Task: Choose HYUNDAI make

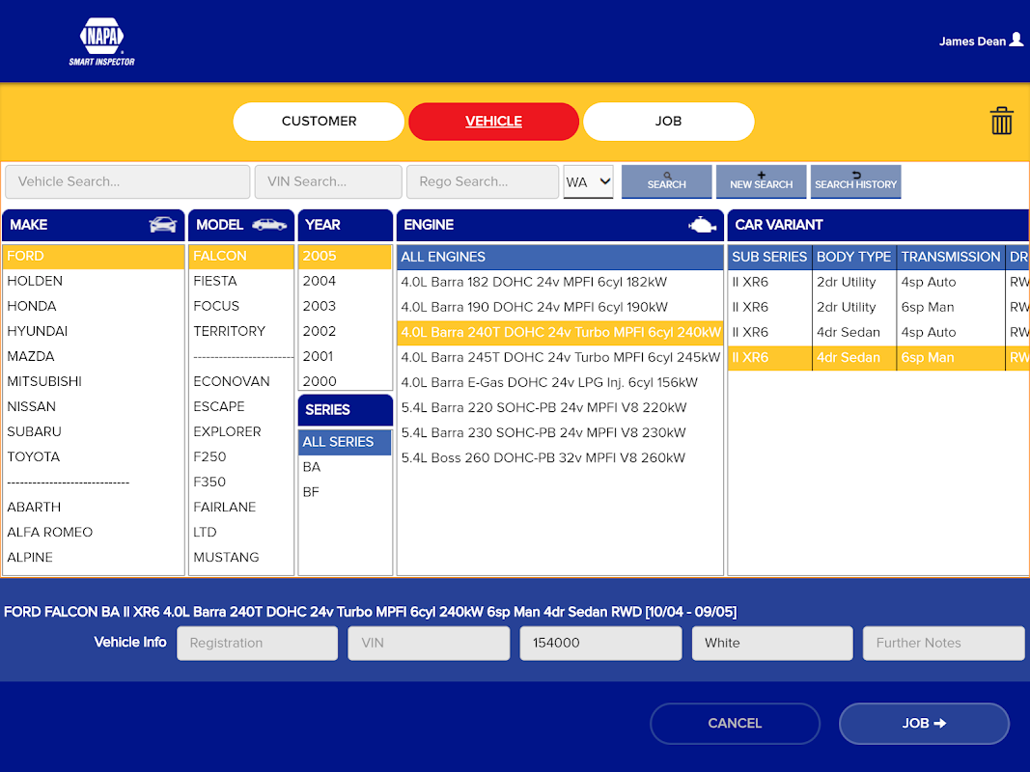Action: (x=94, y=331)
